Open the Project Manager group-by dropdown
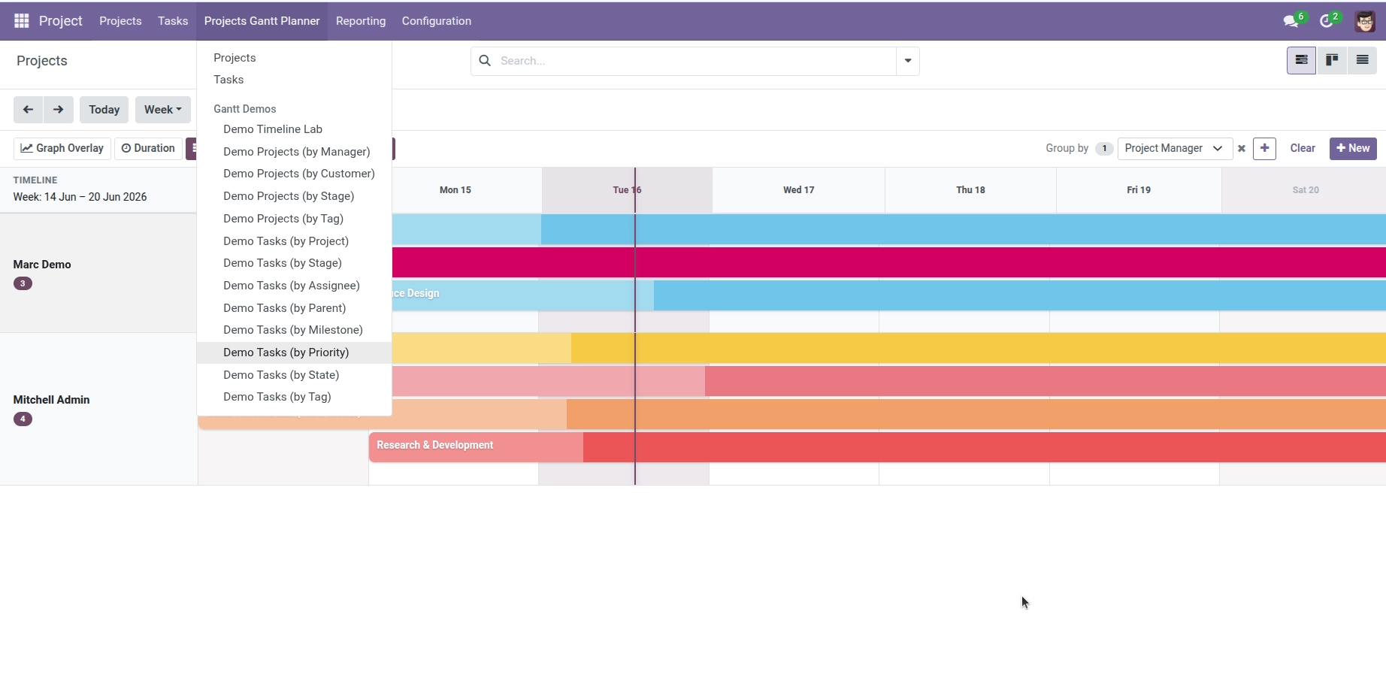1386x696 pixels. [x=1175, y=148]
